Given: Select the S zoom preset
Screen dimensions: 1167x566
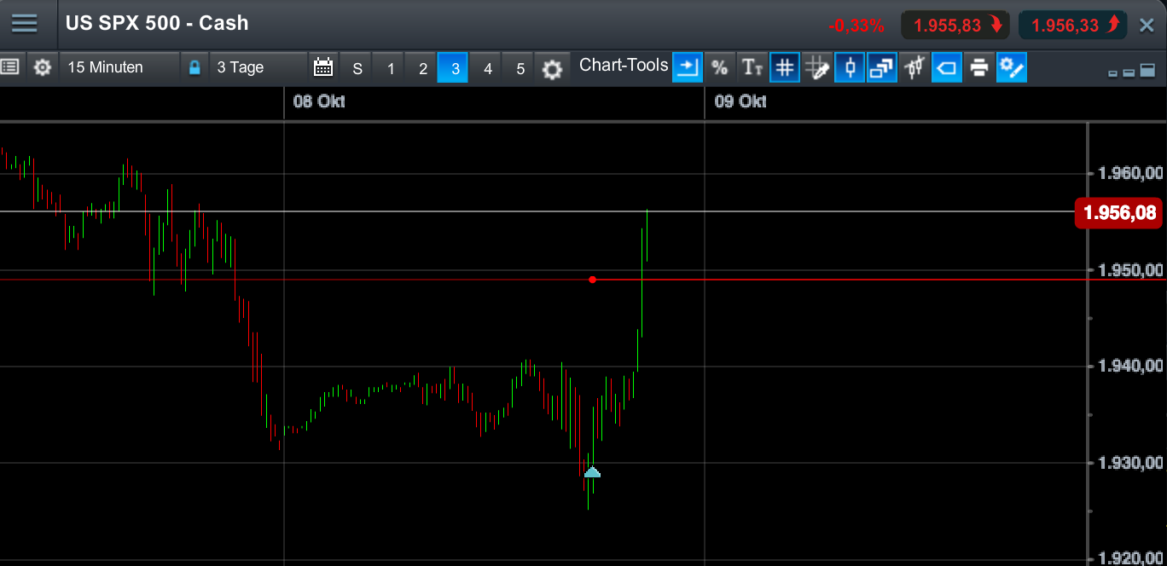Looking at the screenshot, I should (357, 68).
